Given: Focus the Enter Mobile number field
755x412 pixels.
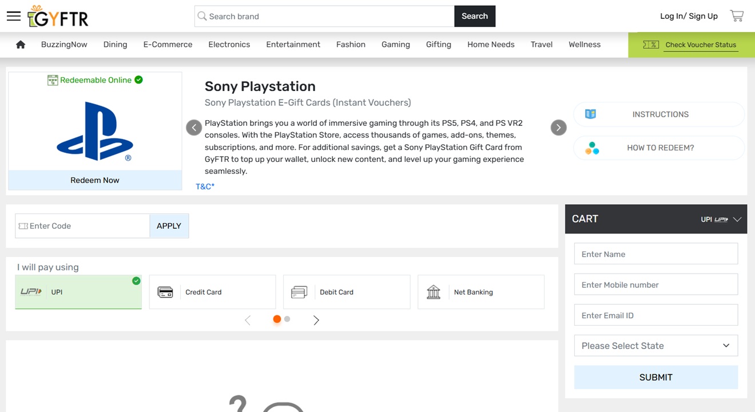Looking at the screenshot, I should coord(656,284).
